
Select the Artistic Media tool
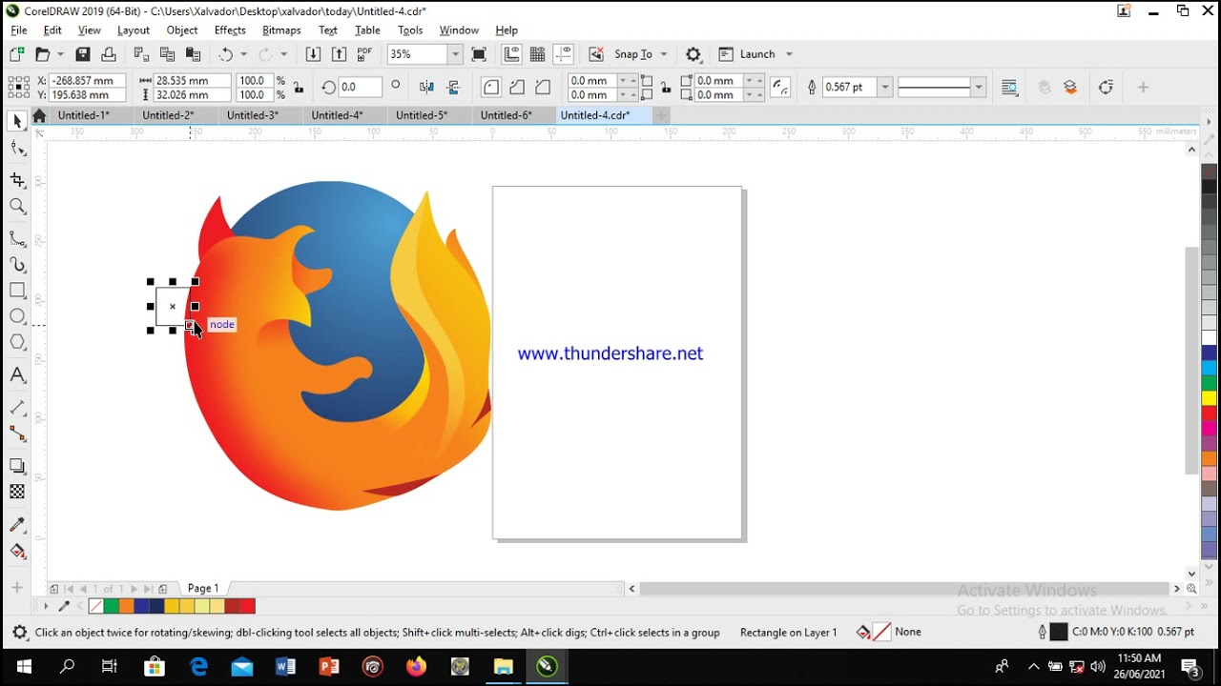point(17,264)
